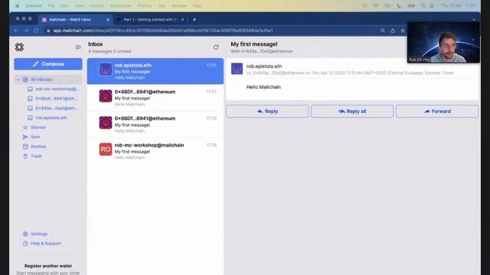
Task: Click the Trash bin icon
Action: pos(25,156)
